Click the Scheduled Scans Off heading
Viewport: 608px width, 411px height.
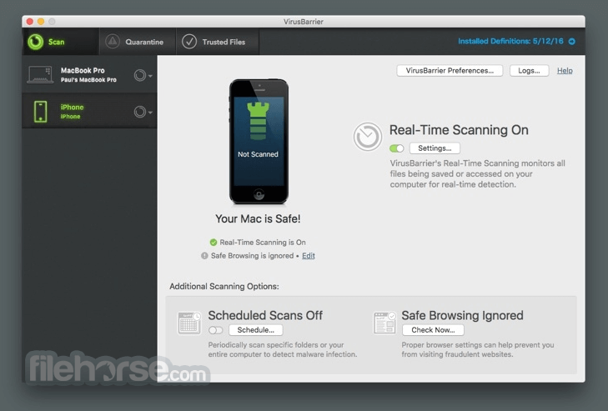[265, 315]
